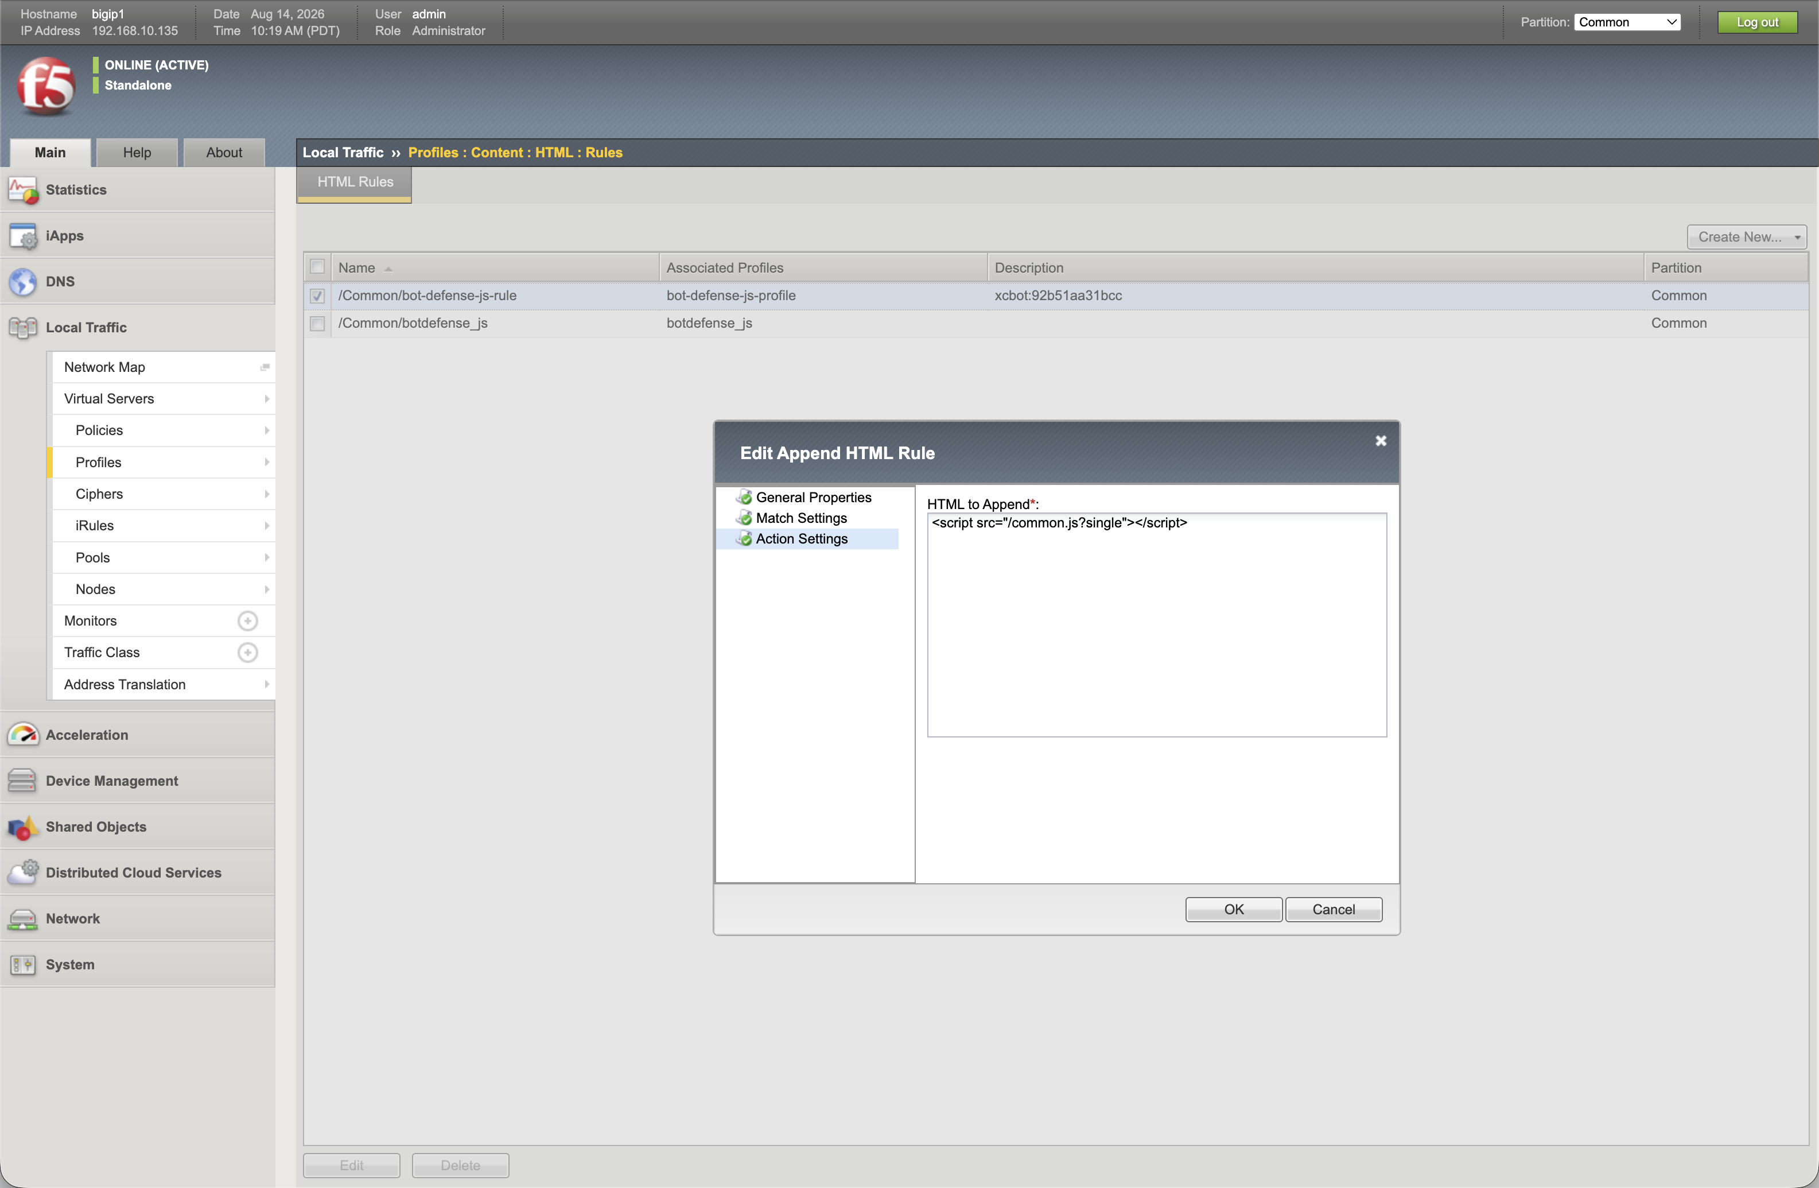This screenshot has height=1188, width=1819.
Task: Click the Profiles : Content : HTML : Rules breadcrumb
Action: 515,153
